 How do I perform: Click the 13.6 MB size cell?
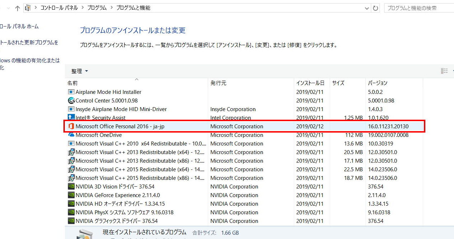(353, 144)
